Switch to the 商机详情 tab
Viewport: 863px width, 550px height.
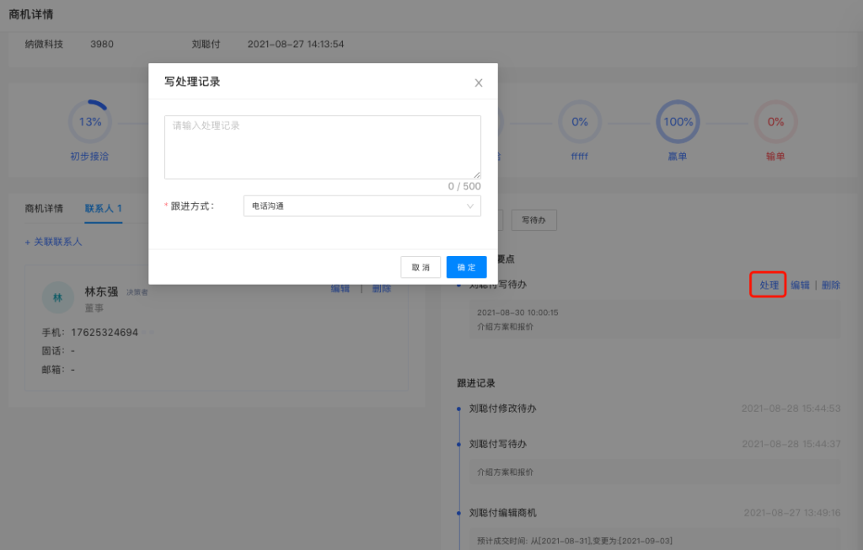tap(44, 208)
